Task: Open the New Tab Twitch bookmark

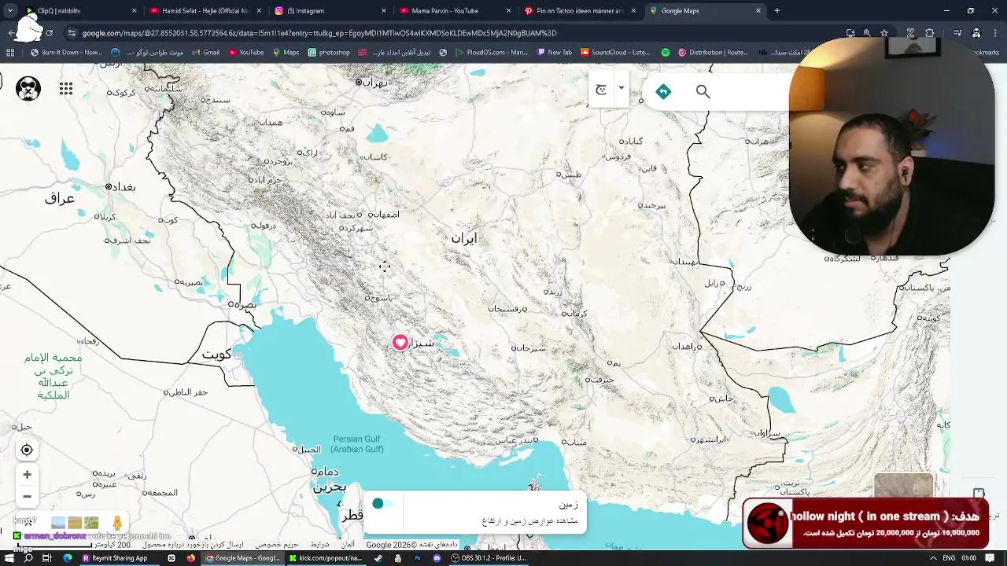Action: tap(555, 53)
